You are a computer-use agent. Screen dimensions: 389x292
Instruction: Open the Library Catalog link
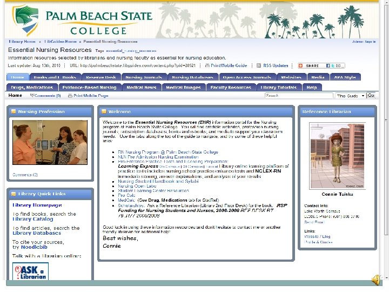33,219
